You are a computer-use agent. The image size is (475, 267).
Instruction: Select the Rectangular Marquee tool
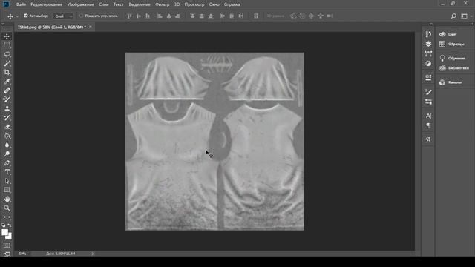point(7,45)
